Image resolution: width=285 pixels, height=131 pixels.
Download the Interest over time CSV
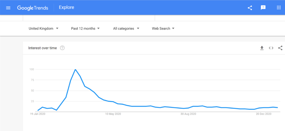point(262,48)
